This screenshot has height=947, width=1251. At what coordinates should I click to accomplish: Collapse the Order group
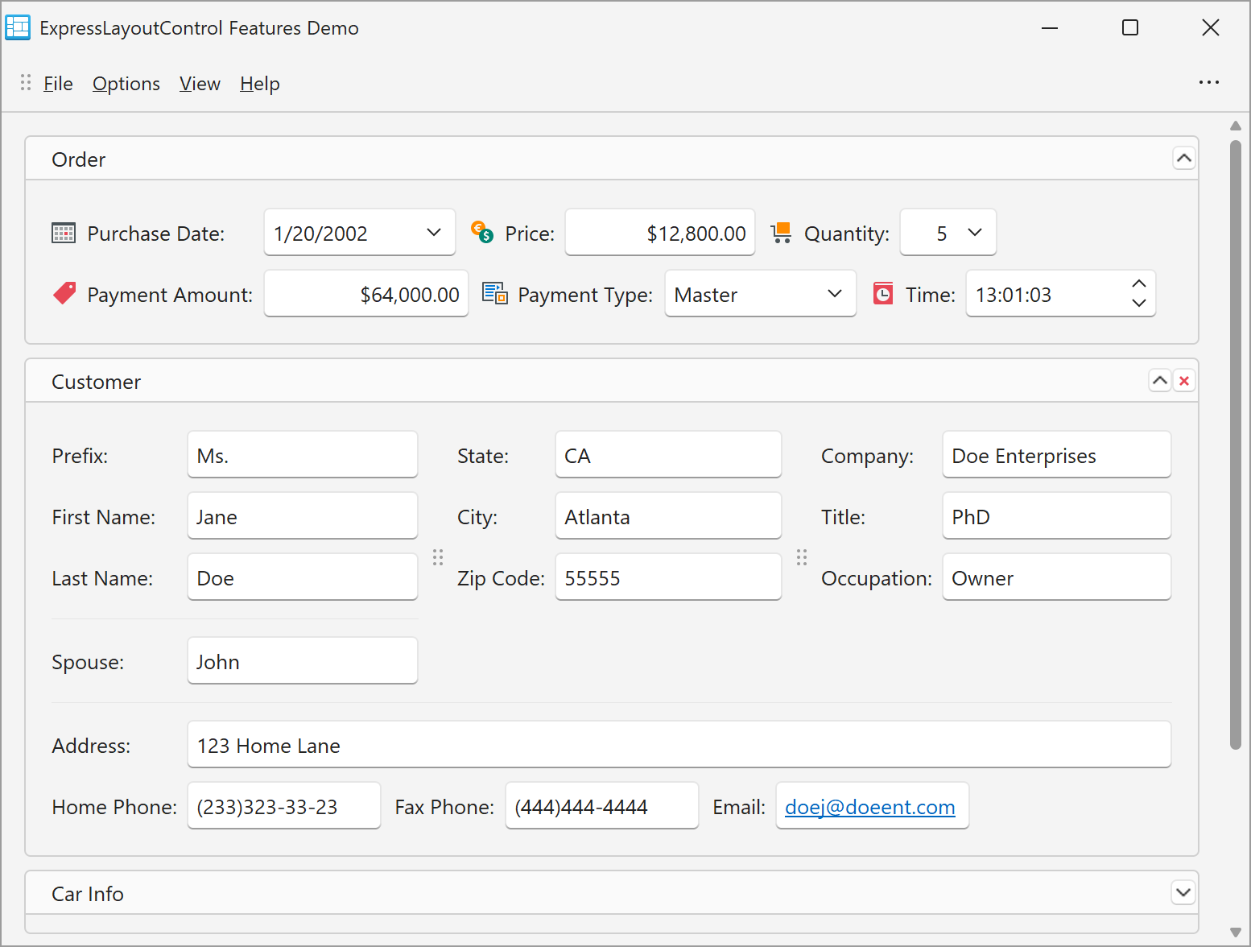(1183, 159)
